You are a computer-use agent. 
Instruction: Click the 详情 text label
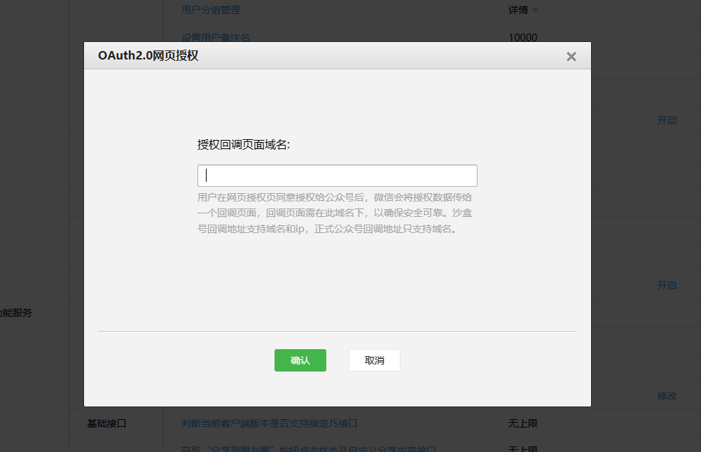[x=518, y=10]
